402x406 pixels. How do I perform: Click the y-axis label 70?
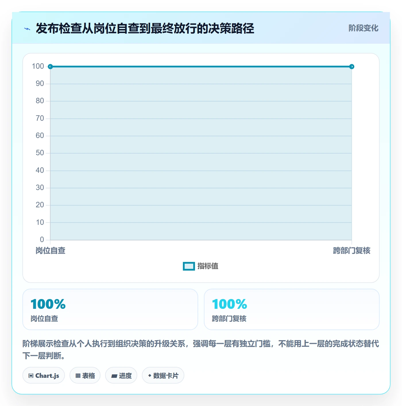coord(40,118)
